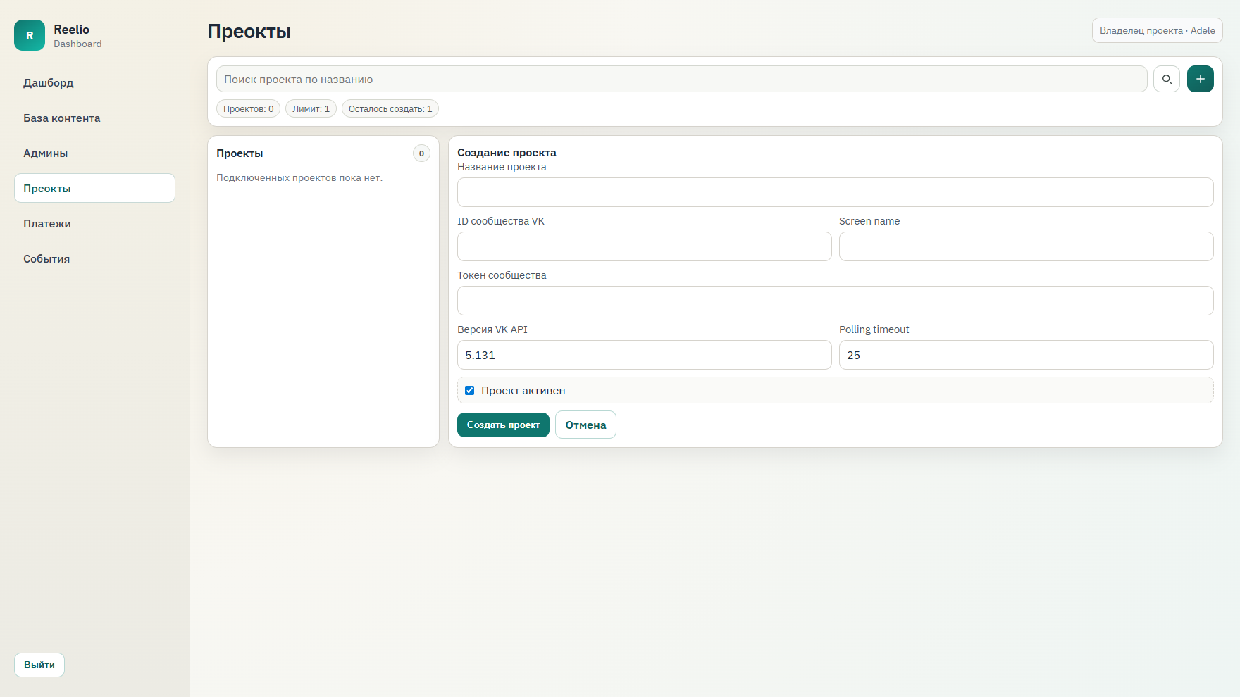Screen dimensions: 1240x697
Task: Click the Токен сообщества field
Action: click(x=835, y=301)
